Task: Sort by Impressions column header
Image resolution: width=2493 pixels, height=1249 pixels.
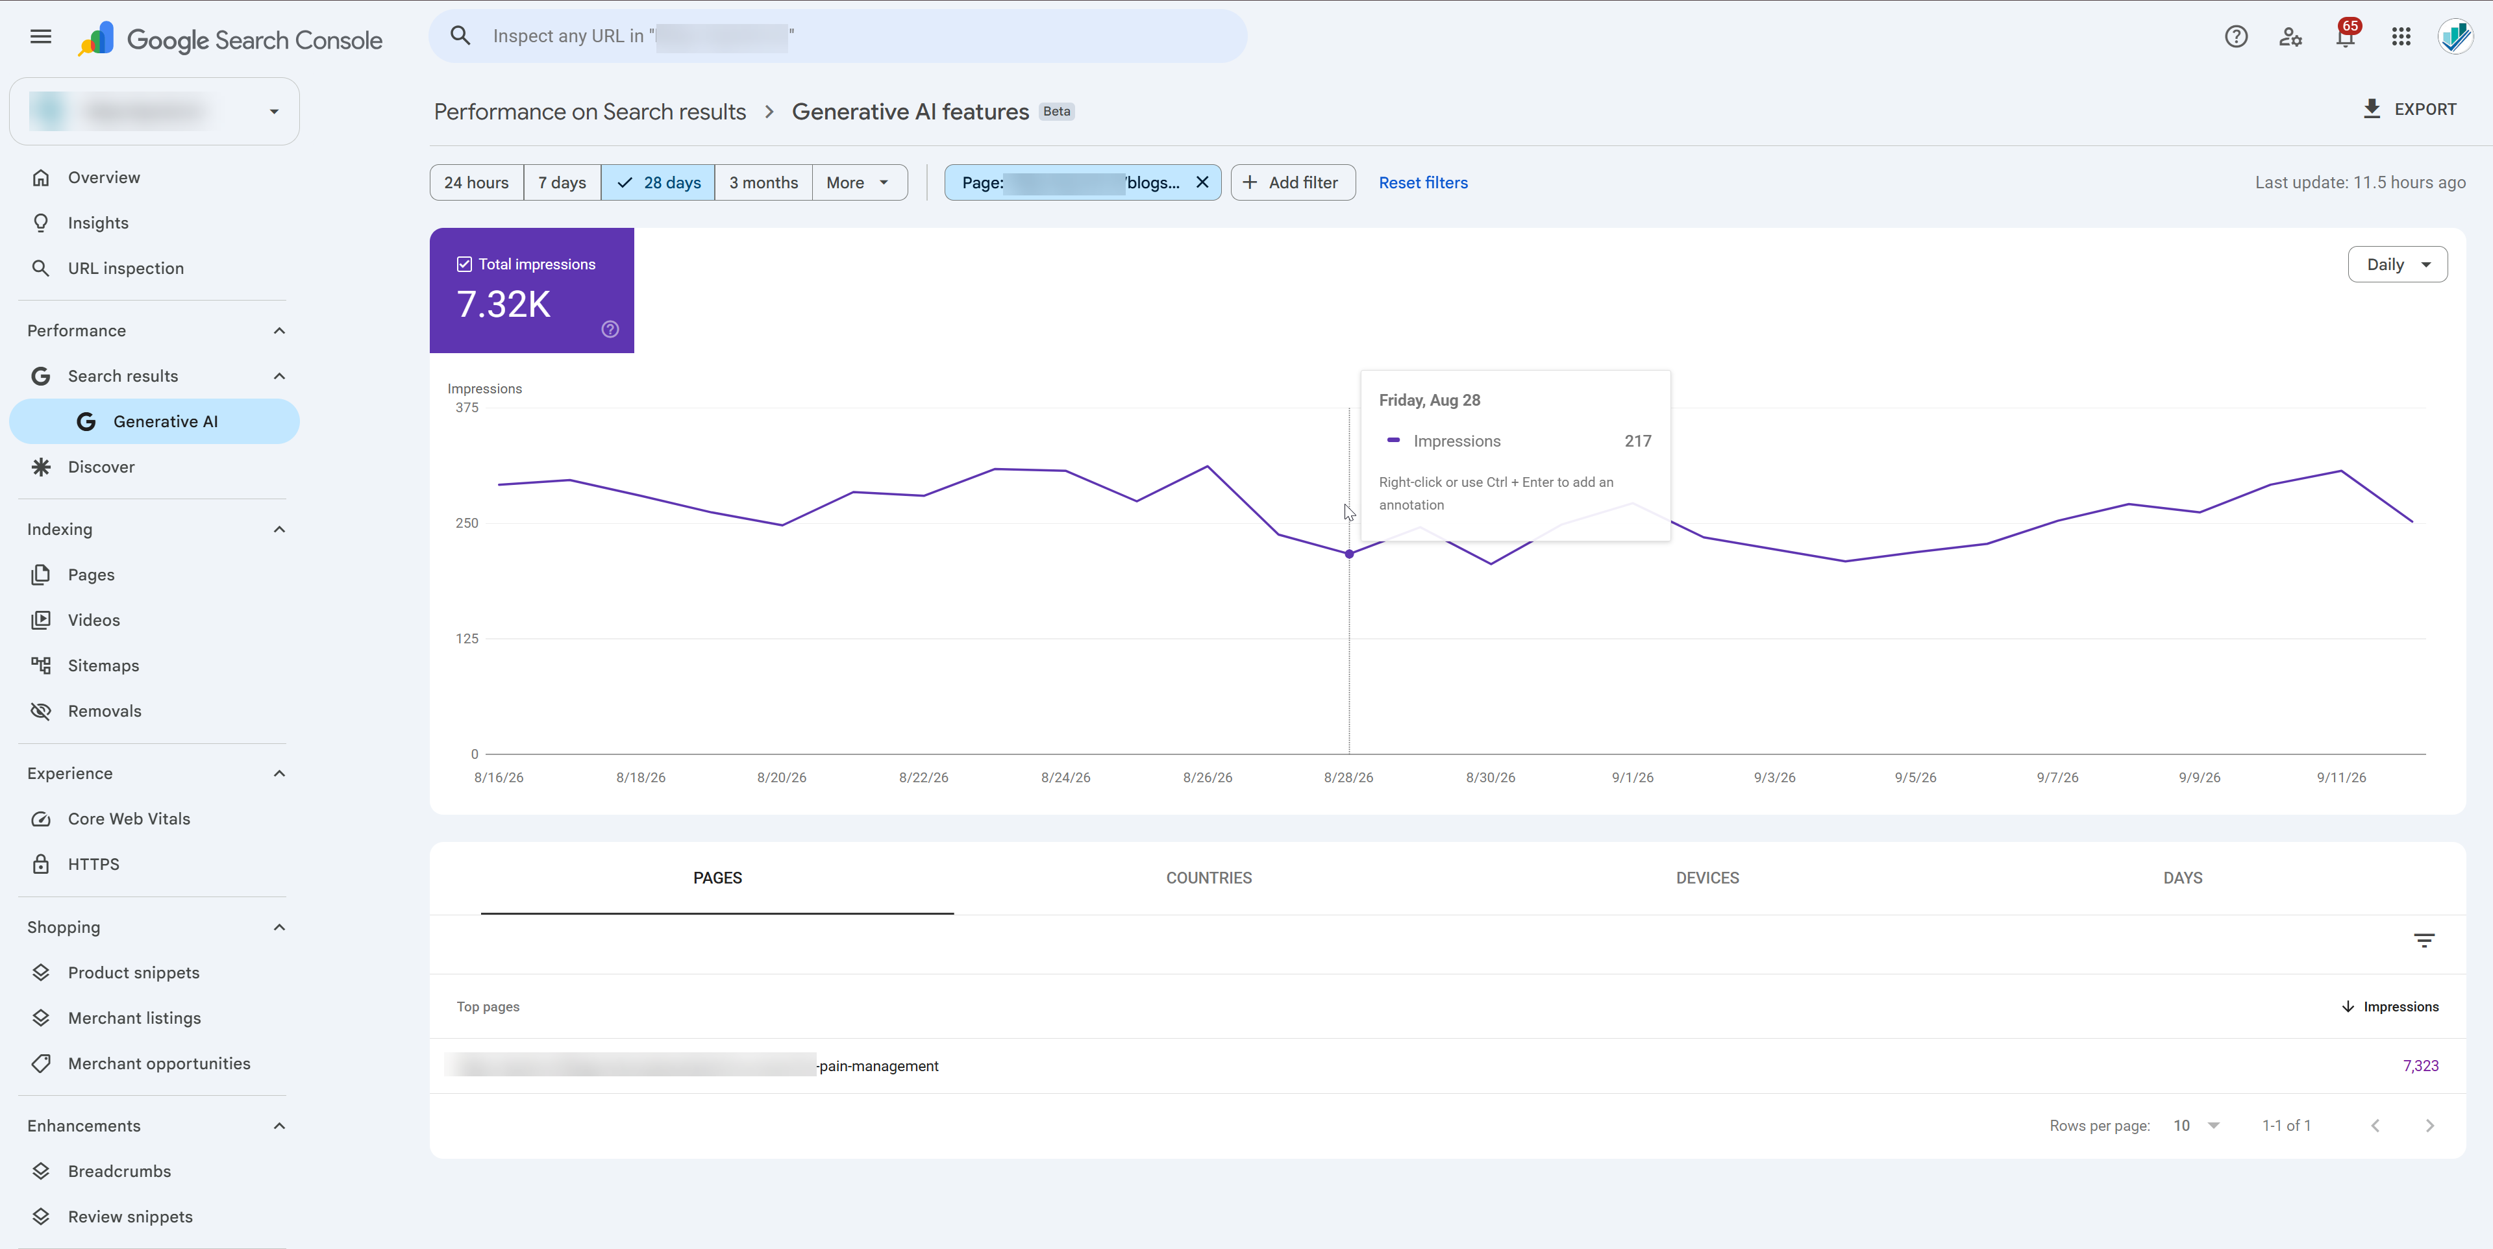Action: pos(2390,1006)
